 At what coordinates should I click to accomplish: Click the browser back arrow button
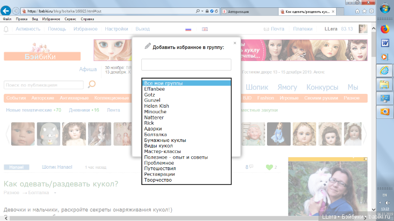pos(6,10)
